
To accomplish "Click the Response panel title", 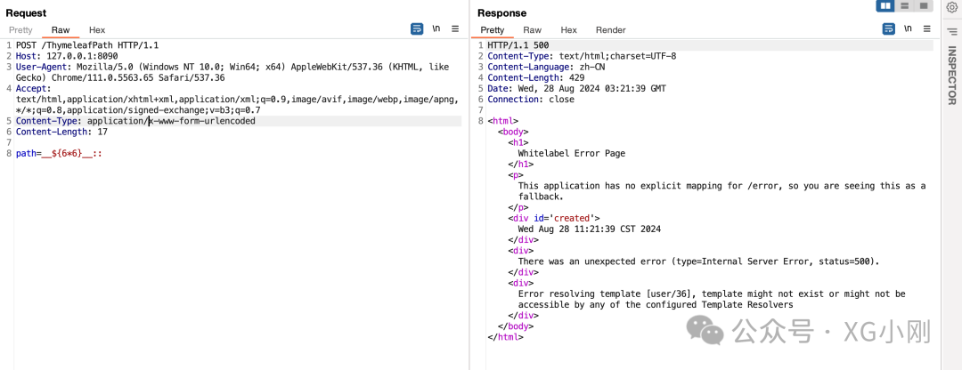I will coord(501,12).
